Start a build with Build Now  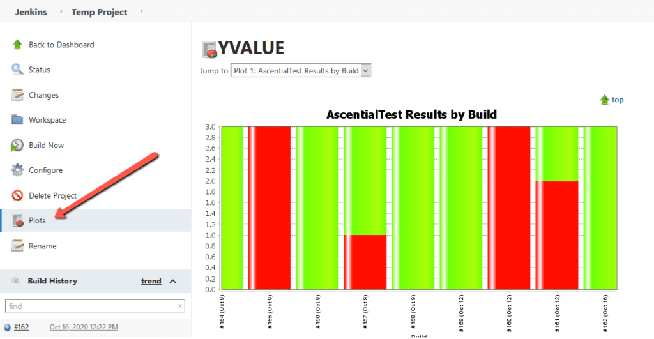pyautogui.click(x=46, y=145)
